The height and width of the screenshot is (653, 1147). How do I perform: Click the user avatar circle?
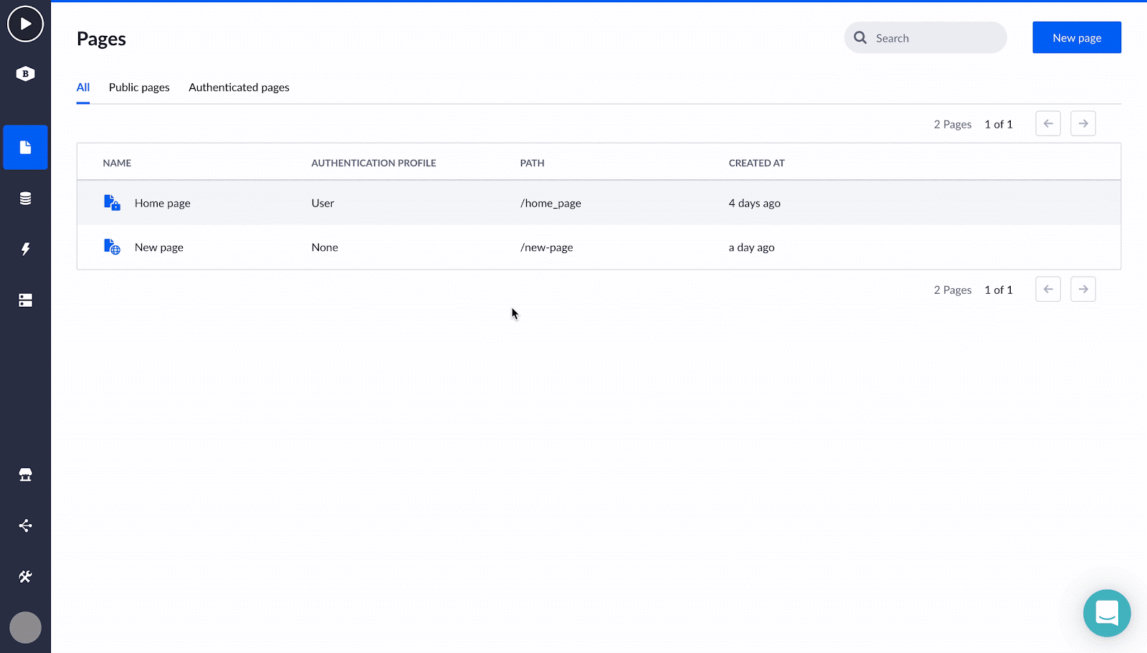pos(25,627)
